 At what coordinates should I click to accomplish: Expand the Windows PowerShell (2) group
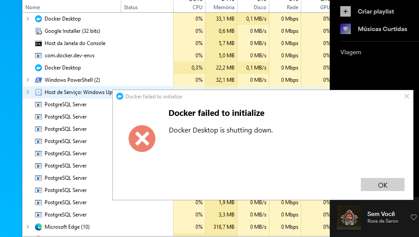(x=28, y=80)
